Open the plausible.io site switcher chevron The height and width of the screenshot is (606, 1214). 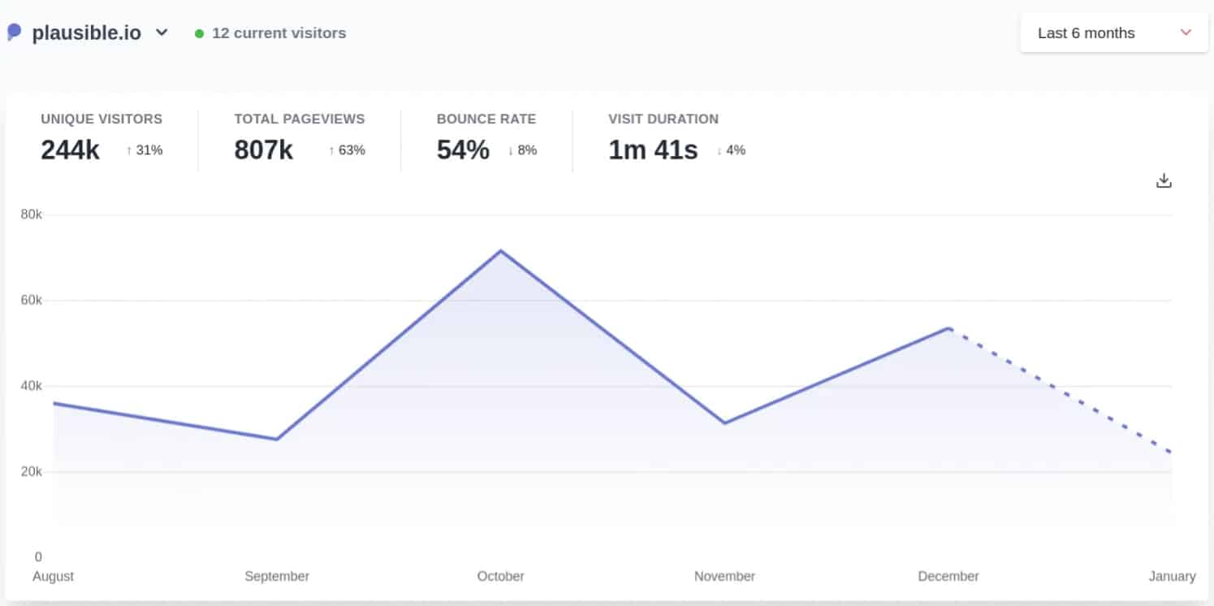pyautogui.click(x=161, y=32)
